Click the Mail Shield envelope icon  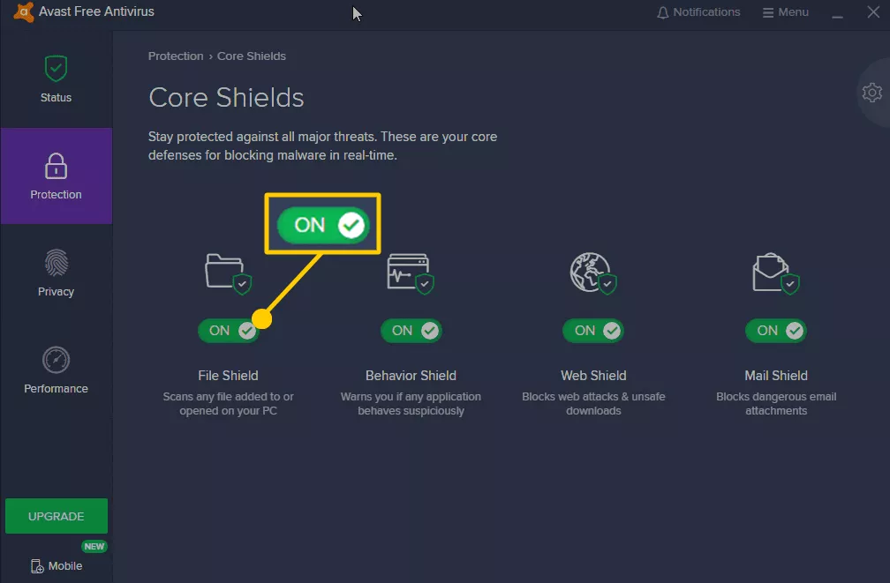pos(773,271)
